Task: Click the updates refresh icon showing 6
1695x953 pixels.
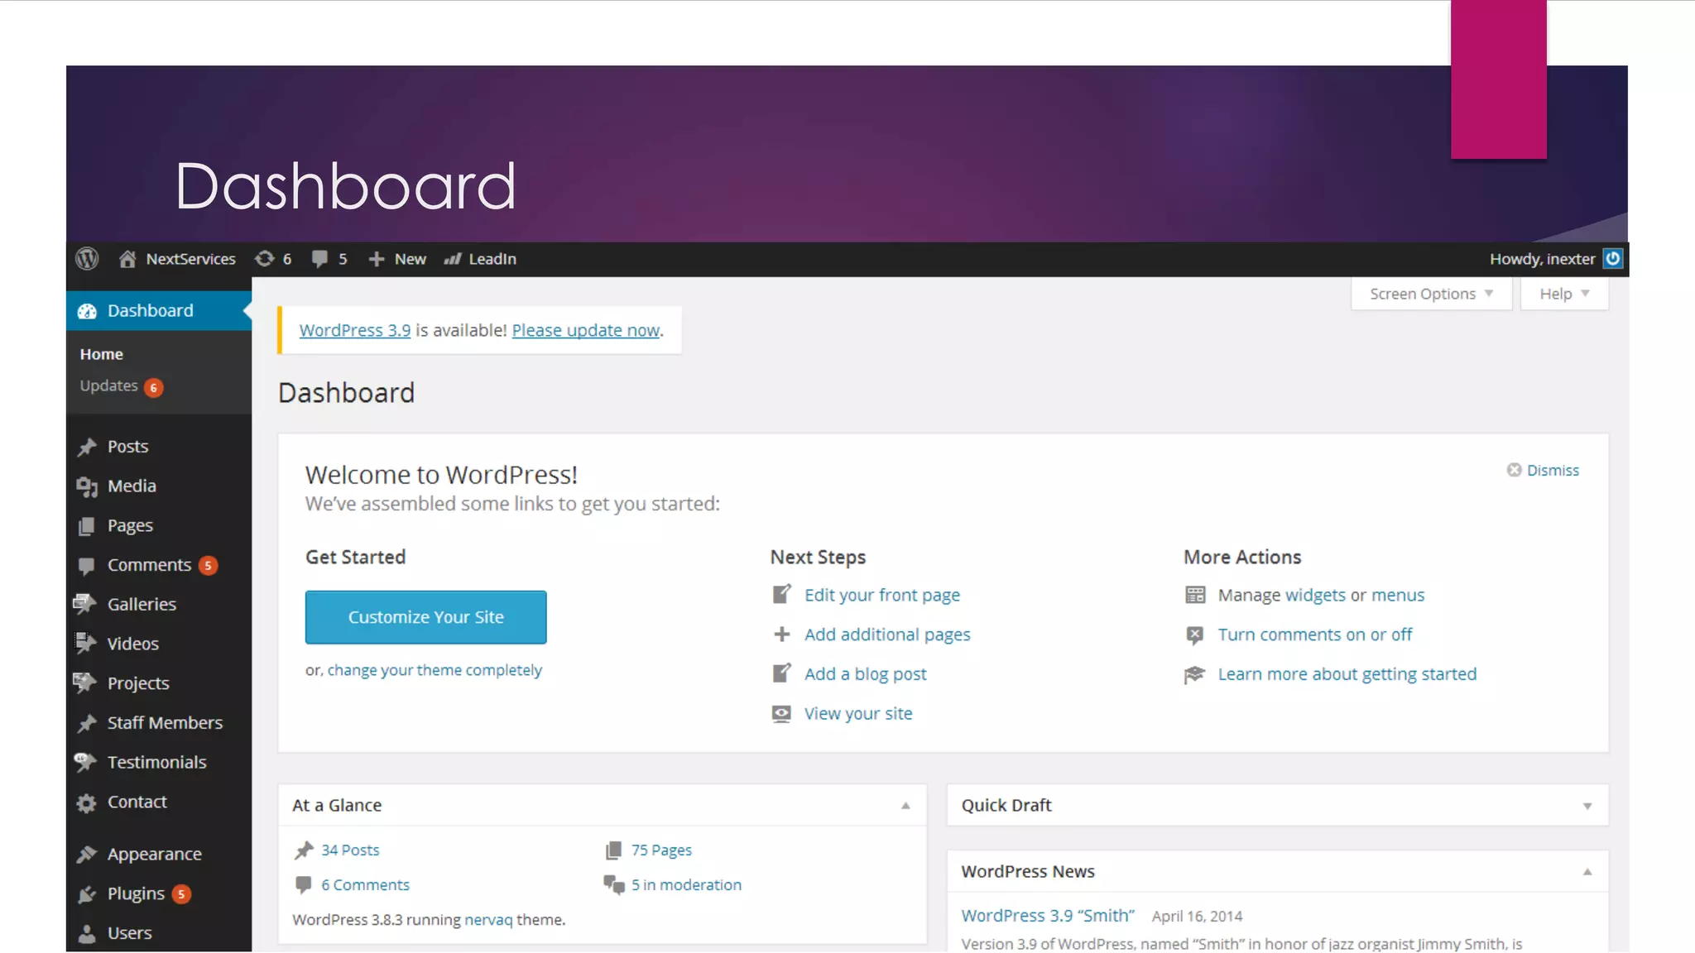Action: point(264,259)
